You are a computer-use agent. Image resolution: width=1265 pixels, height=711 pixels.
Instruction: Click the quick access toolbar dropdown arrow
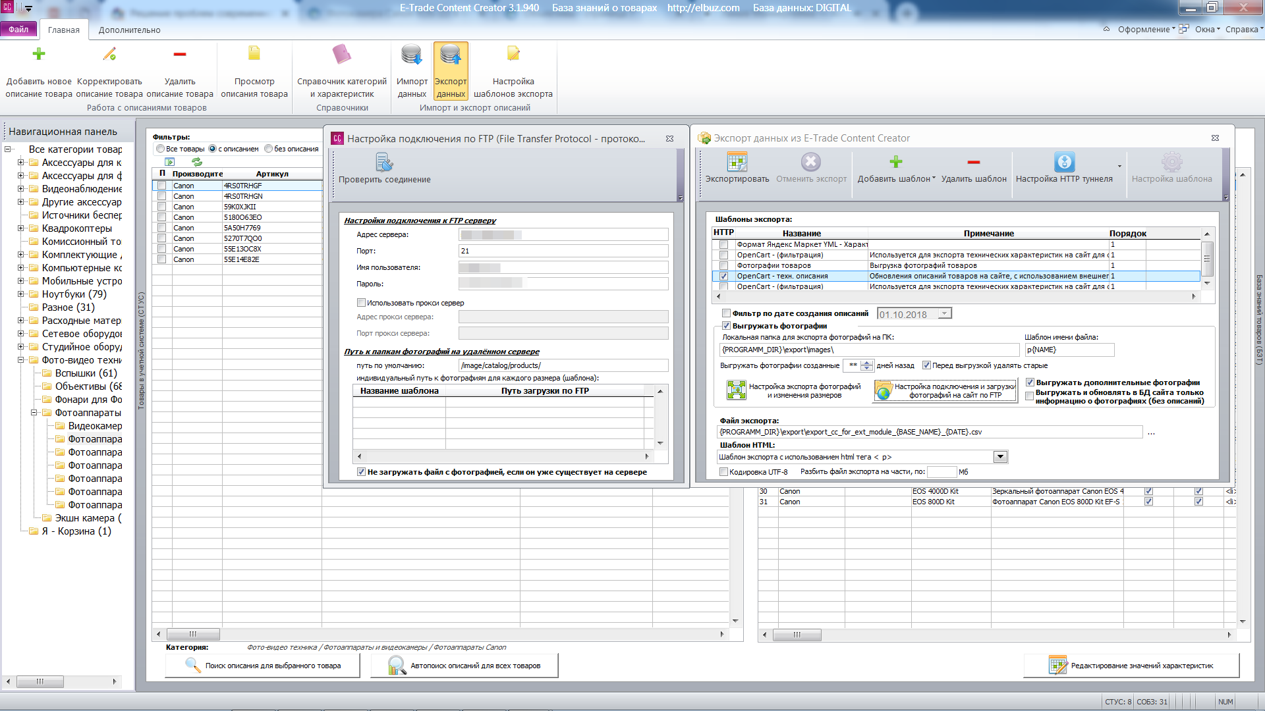click(28, 9)
